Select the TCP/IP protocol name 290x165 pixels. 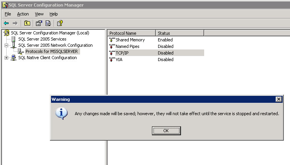122,53
